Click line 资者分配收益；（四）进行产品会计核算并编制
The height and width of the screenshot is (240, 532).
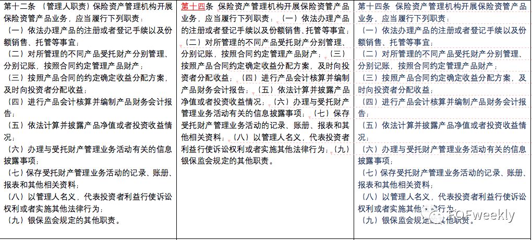[x=265, y=78]
